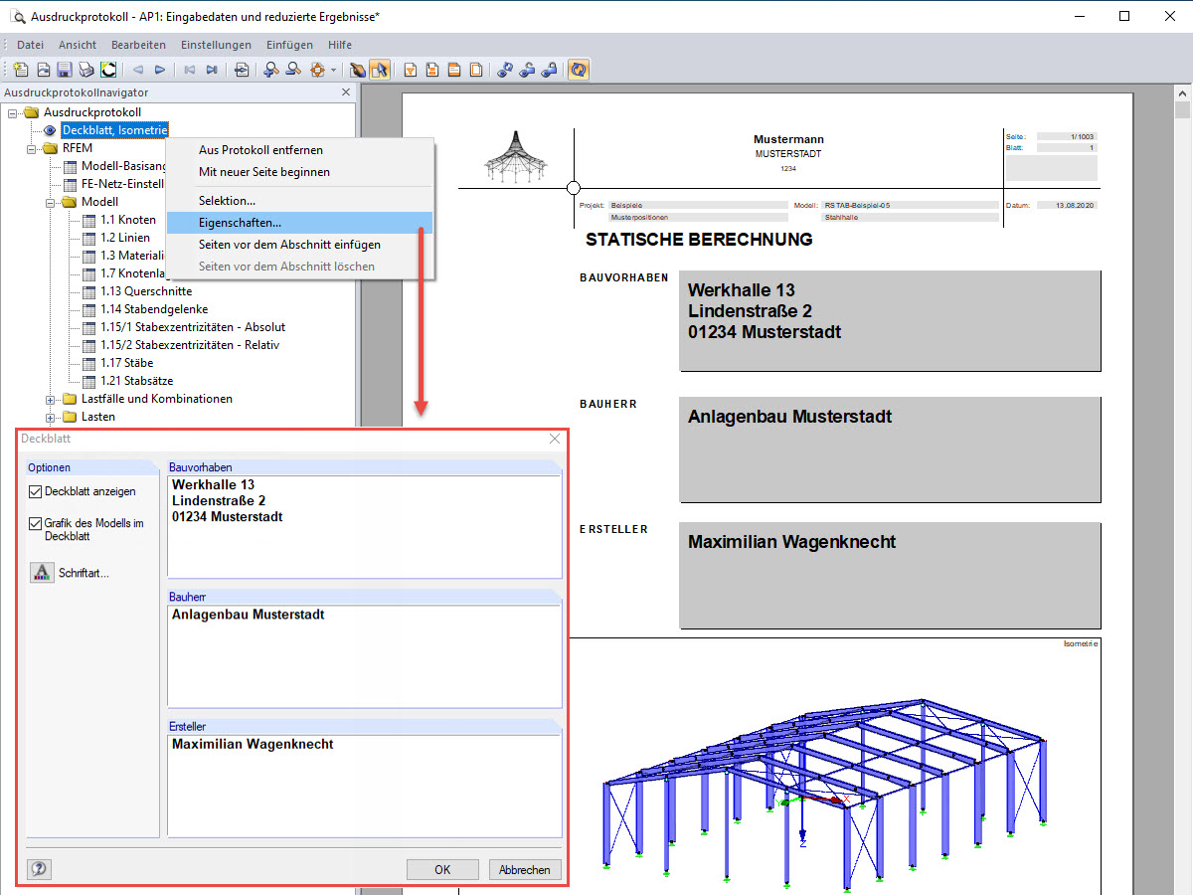Screen dimensions: 1193x895
Task: Choose Eigenschaften... in context menu
Action: click(300, 223)
